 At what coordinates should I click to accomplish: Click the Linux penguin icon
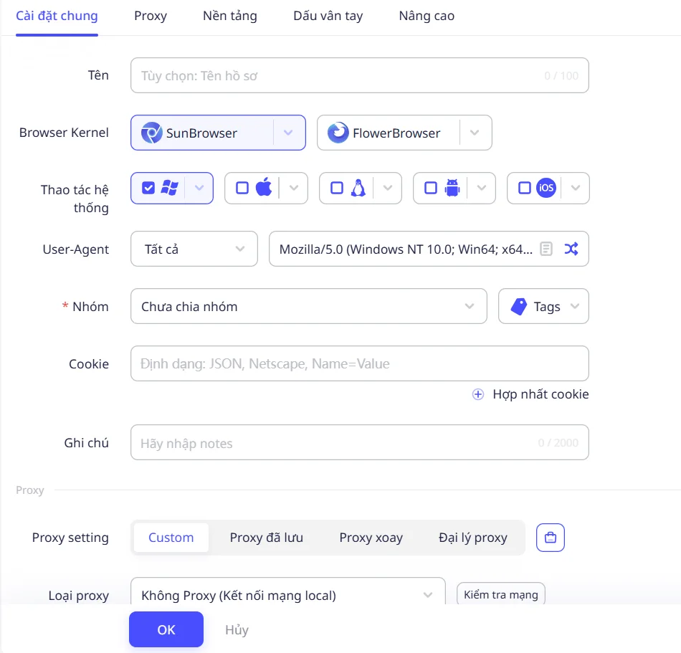[x=358, y=188]
